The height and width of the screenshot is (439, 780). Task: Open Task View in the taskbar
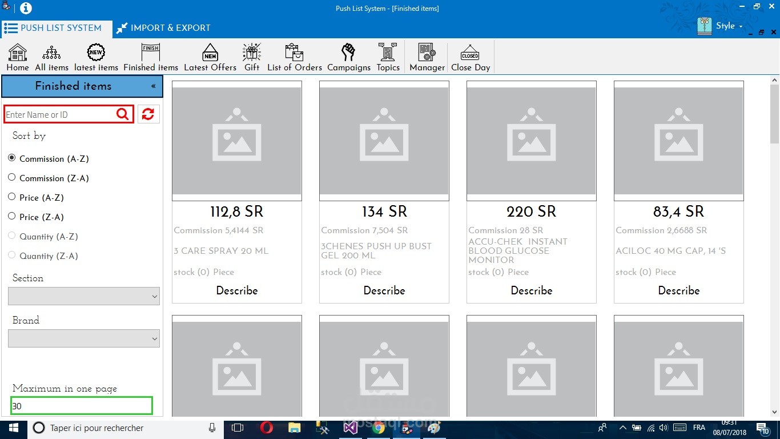pos(238,428)
